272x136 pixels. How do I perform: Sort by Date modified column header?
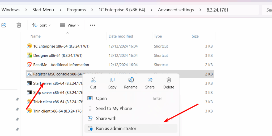pyautogui.click(x=121, y=36)
